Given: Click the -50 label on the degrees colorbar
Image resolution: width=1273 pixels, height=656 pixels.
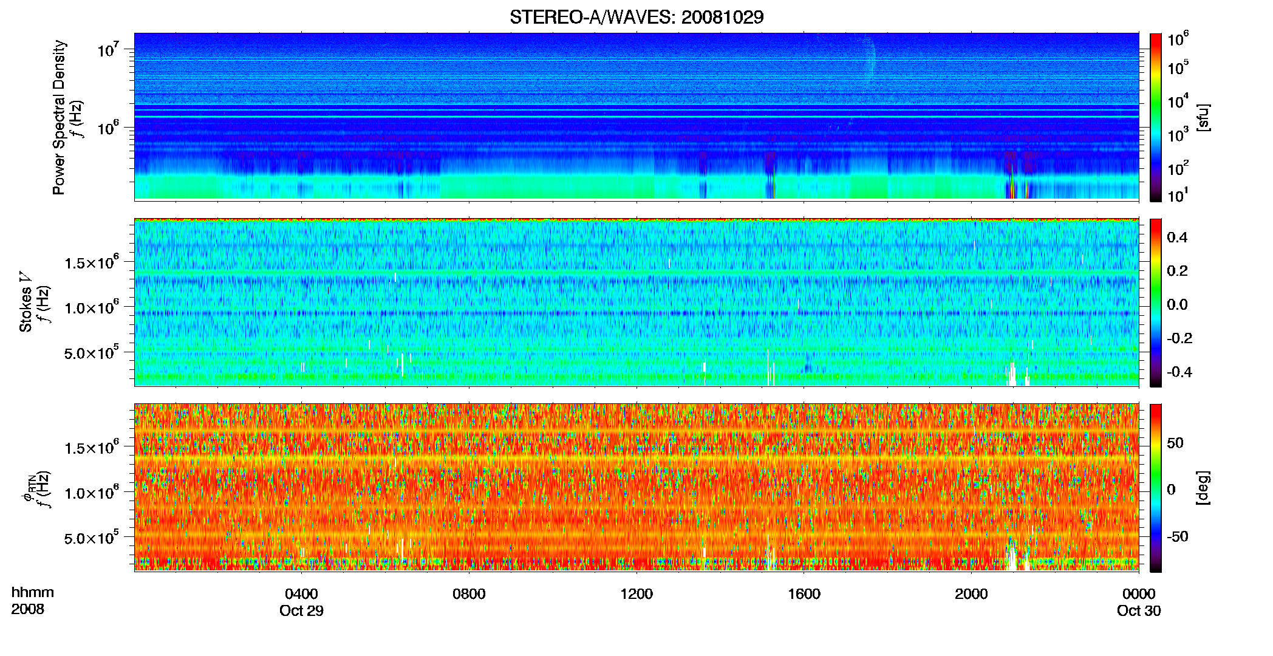Looking at the screenshot, I should tap(1178, 536).
